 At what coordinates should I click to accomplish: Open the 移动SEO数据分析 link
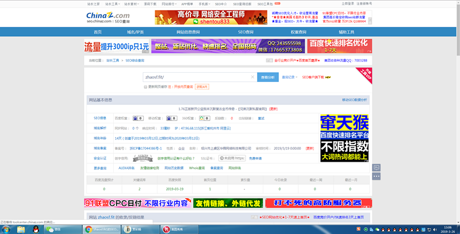point(354,100)
